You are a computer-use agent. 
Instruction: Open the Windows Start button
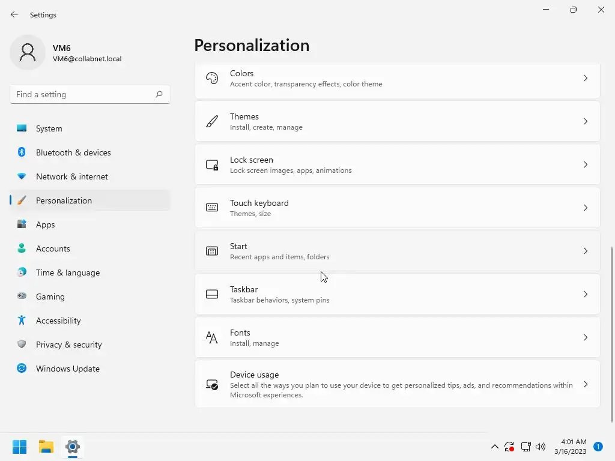pyautogui.click(x=19, y=447)
